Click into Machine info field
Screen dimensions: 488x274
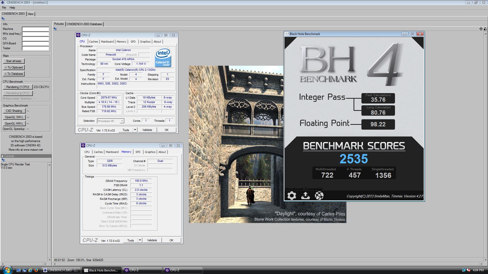click(35, 29)
